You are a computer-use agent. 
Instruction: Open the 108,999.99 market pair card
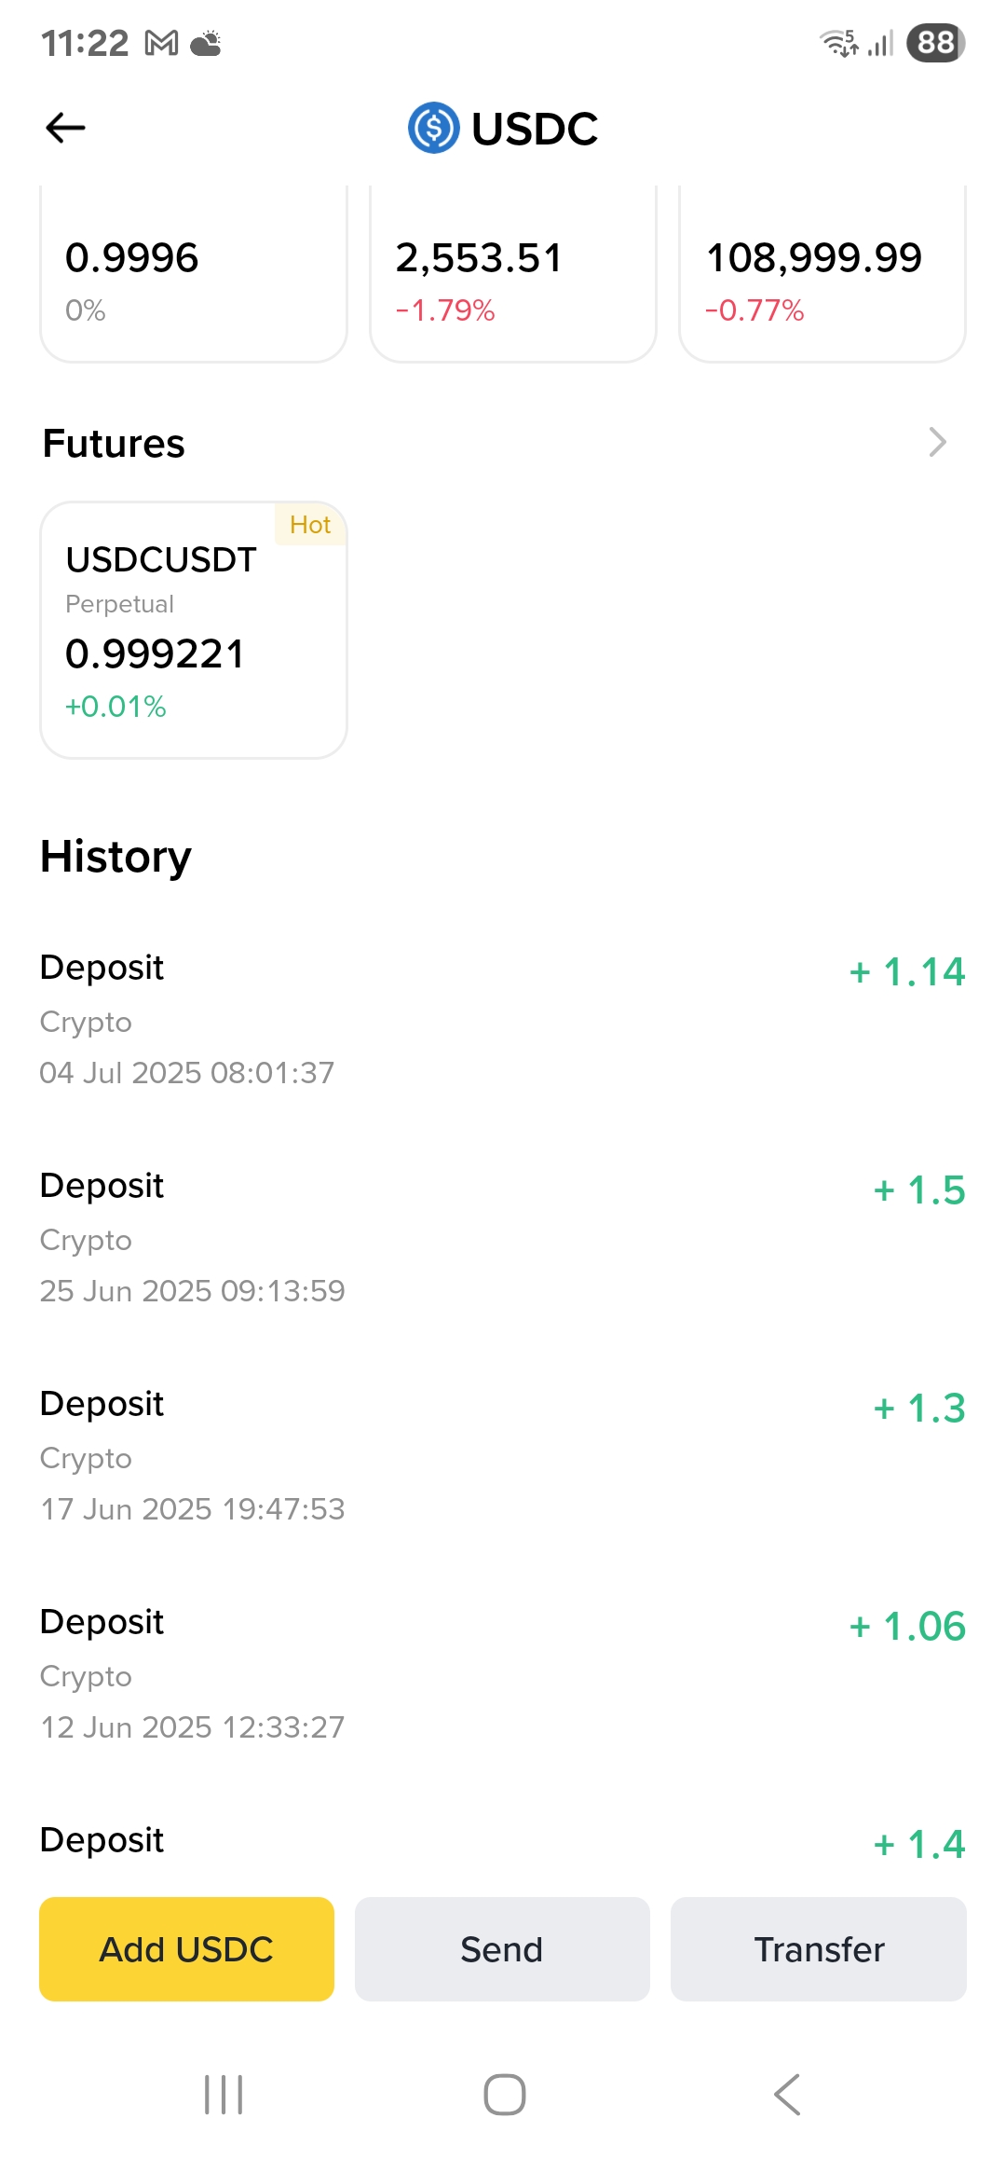pyautogui.click(x=822, y=274)
